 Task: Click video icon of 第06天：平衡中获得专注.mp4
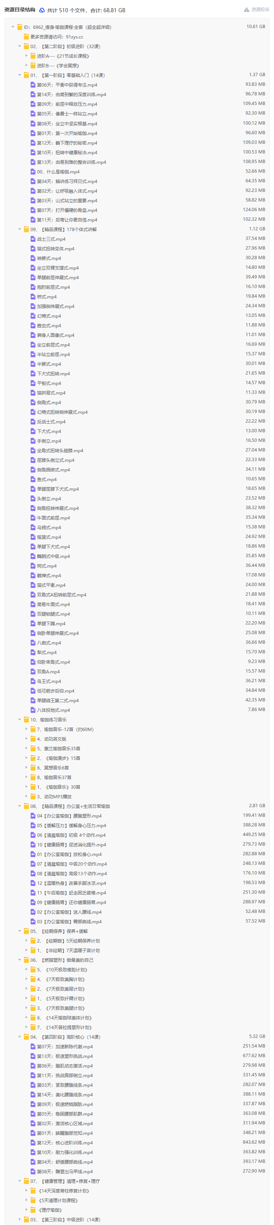coord(33,85)
